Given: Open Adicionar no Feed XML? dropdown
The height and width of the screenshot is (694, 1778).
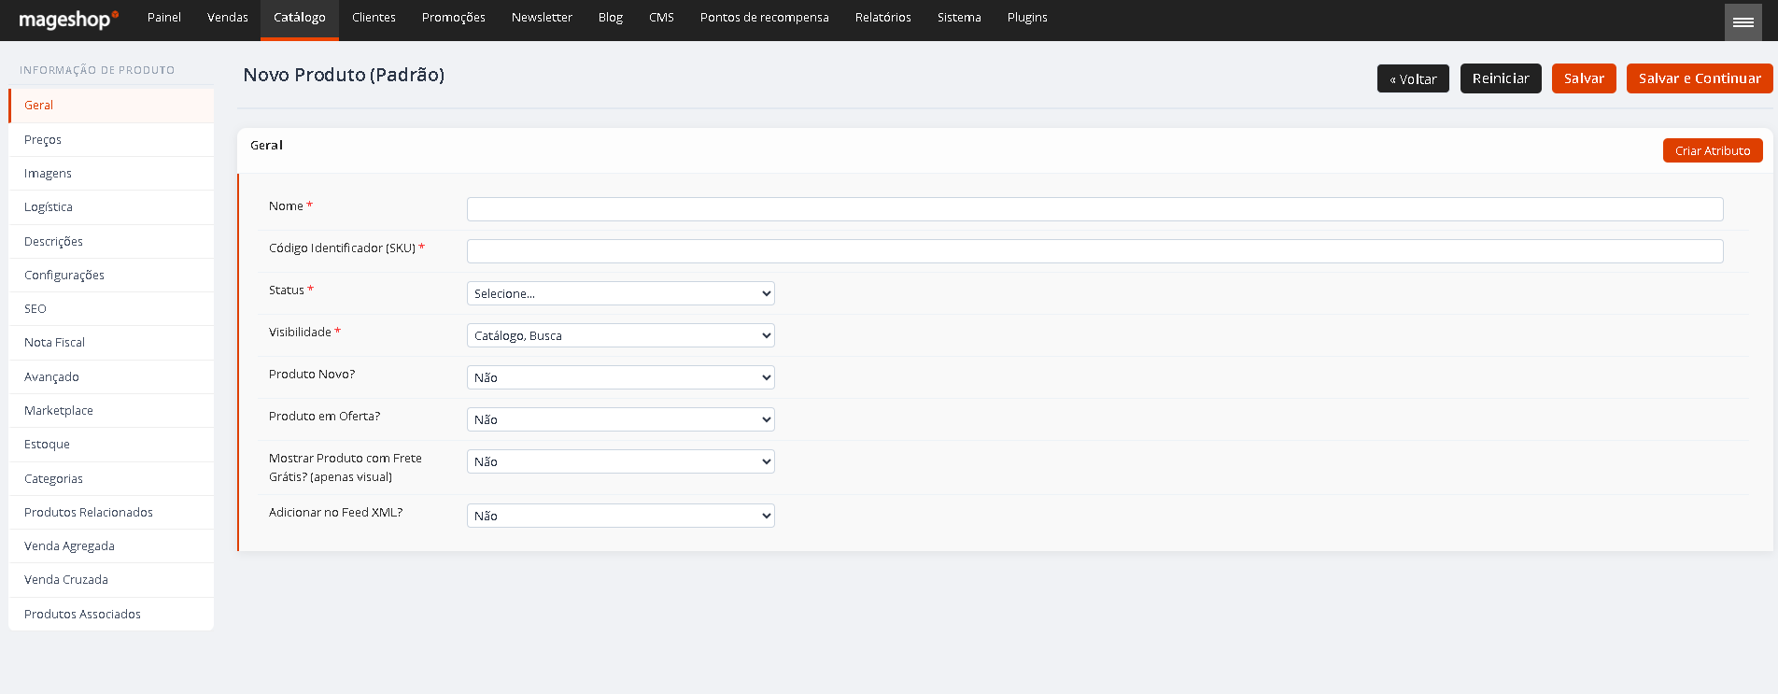Looking at the screenshot, I should click(x=621, y=516).
